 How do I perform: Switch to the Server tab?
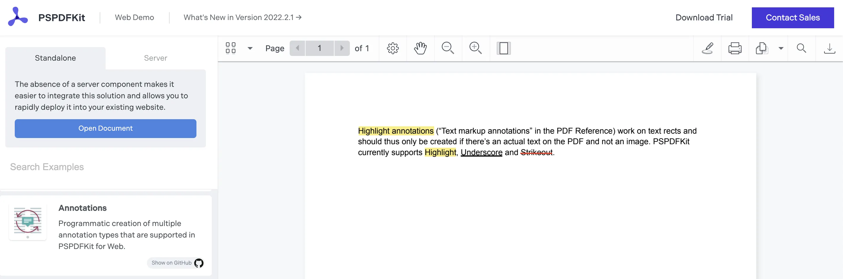coord(155,58)
